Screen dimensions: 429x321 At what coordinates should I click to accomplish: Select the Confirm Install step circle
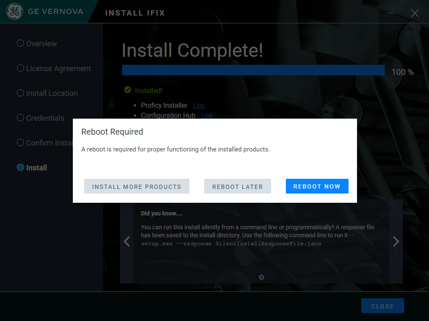pyautogui.click(x=20, y=143)
